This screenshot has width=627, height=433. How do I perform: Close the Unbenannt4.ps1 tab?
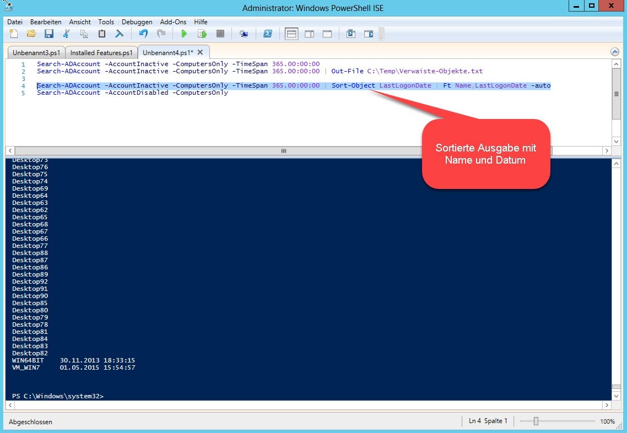pyautogui.click(x=201, y=52)
